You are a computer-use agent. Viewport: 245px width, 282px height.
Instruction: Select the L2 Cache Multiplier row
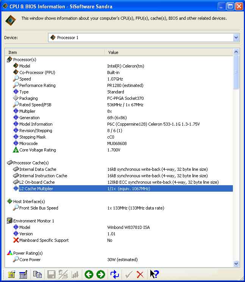pos(36,189)
